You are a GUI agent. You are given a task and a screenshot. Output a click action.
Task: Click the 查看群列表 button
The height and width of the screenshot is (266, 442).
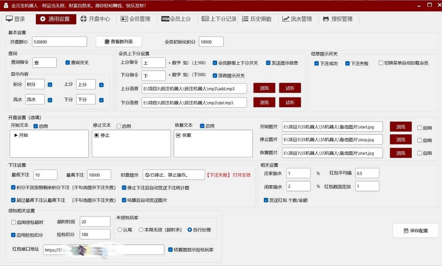pos(119,42)
